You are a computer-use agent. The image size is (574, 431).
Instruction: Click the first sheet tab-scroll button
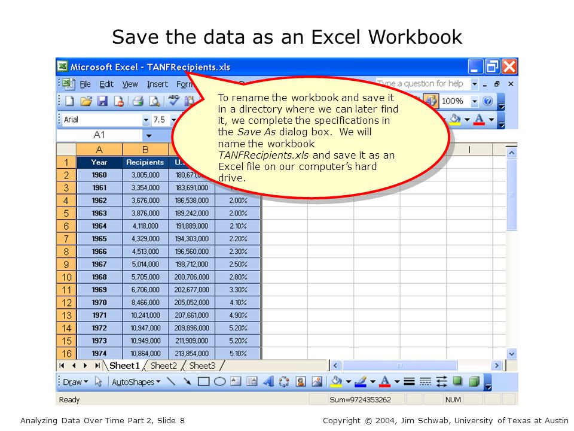pyautogui.click(x=62, y=365)
